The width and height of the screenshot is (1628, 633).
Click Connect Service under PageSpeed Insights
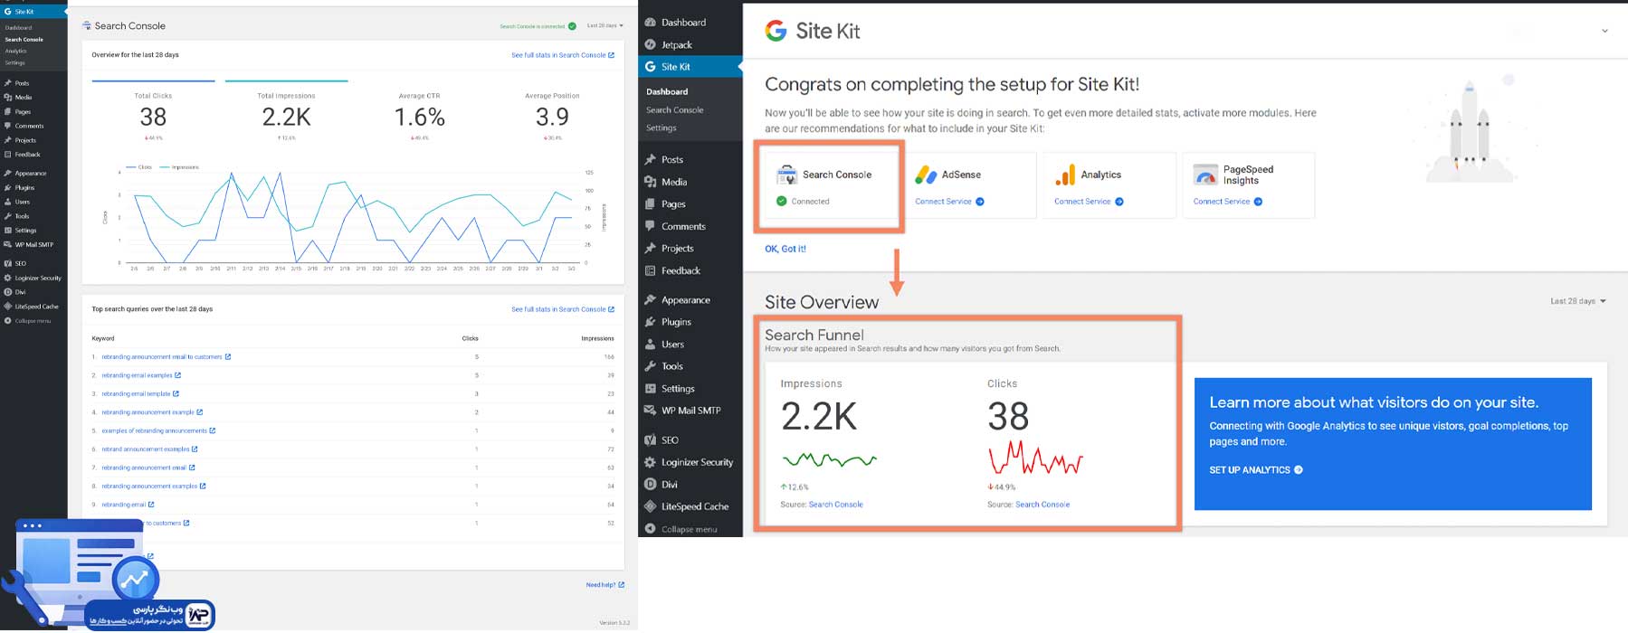click(1228, 202)
